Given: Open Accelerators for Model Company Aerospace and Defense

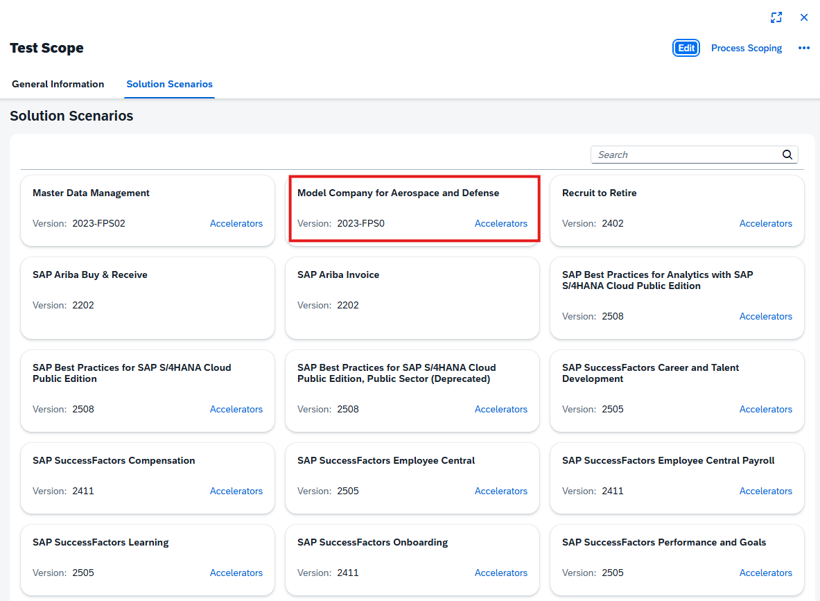Looking at the screenshot, I should [x=500, y=223].
